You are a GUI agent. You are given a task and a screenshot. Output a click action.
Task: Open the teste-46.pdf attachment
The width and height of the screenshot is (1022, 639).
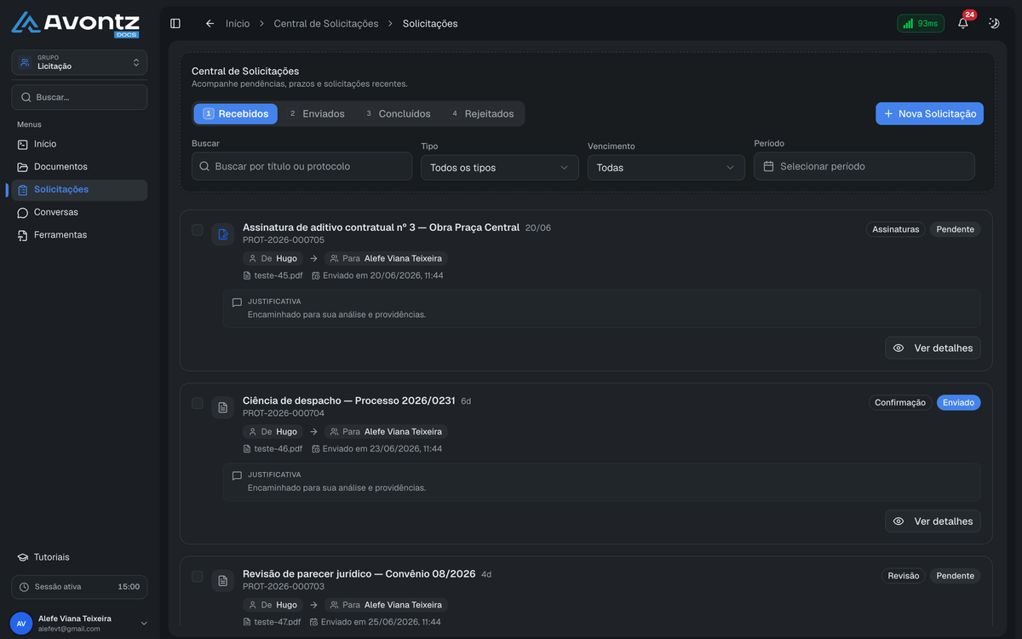click(x=273, y=448)
